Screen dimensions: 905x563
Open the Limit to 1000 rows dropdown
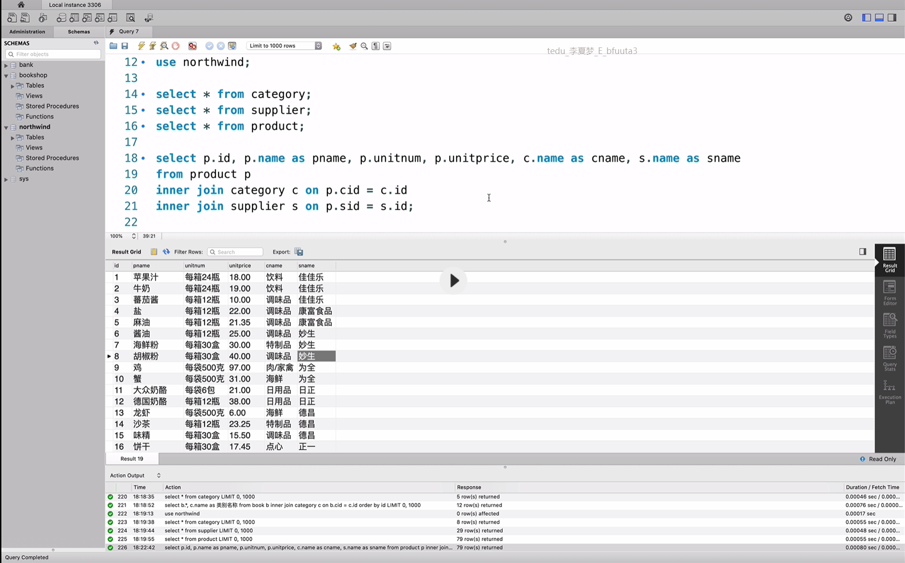284,46
